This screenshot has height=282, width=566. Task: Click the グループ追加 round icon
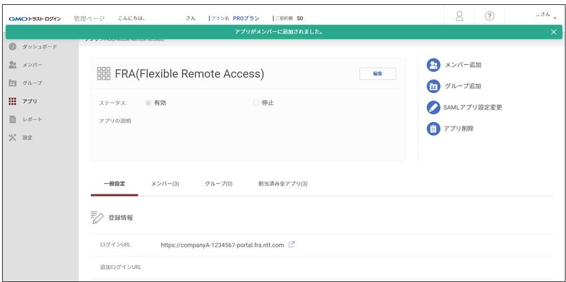point(434,86)
